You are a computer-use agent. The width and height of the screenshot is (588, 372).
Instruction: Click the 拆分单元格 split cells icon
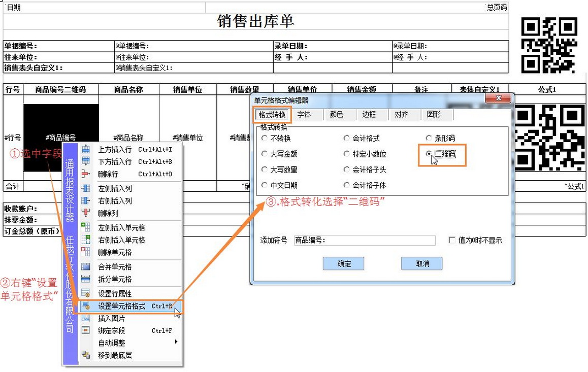[86, 279]
